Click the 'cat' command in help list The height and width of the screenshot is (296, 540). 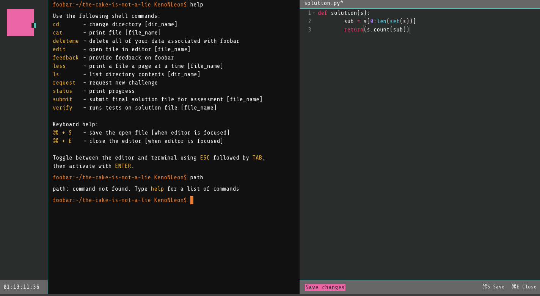click(x=58, y=33)
